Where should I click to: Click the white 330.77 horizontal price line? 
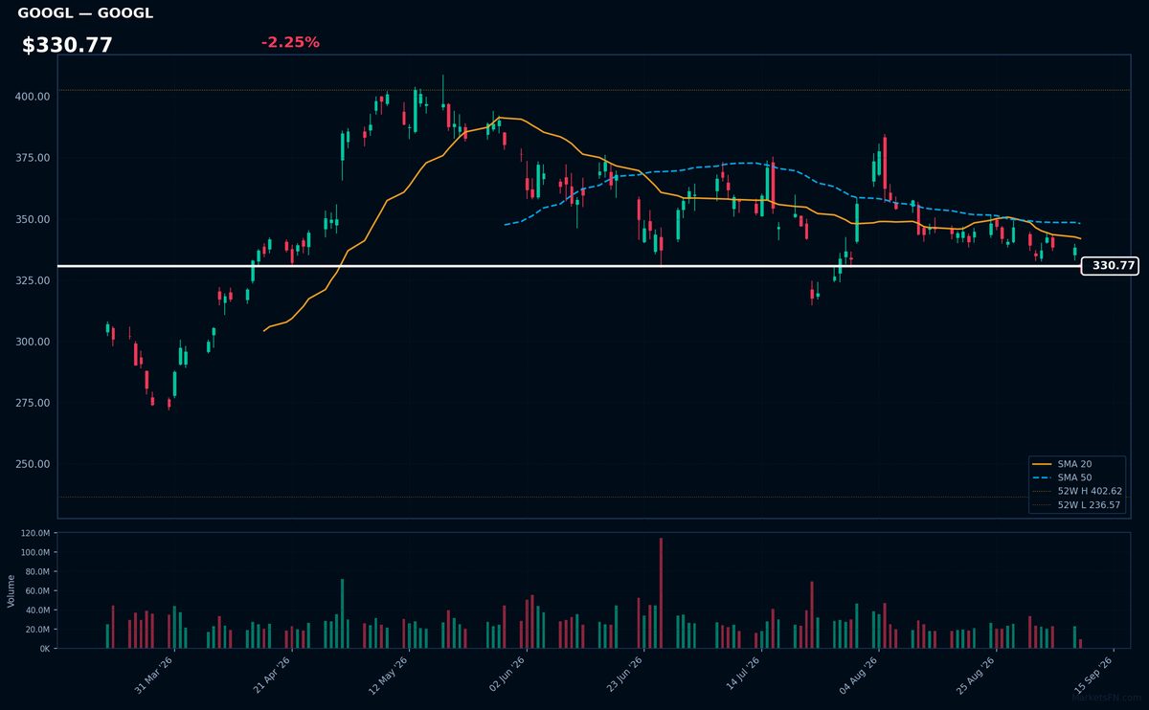(570, 266)
